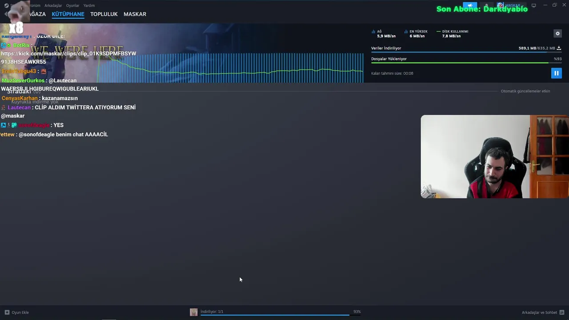Click game thumbnail in bottom download bar
569x320 pixels.
194,312
